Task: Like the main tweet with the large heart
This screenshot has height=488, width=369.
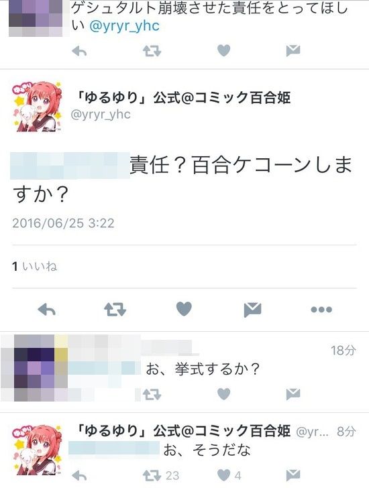Action: [184, 309]
